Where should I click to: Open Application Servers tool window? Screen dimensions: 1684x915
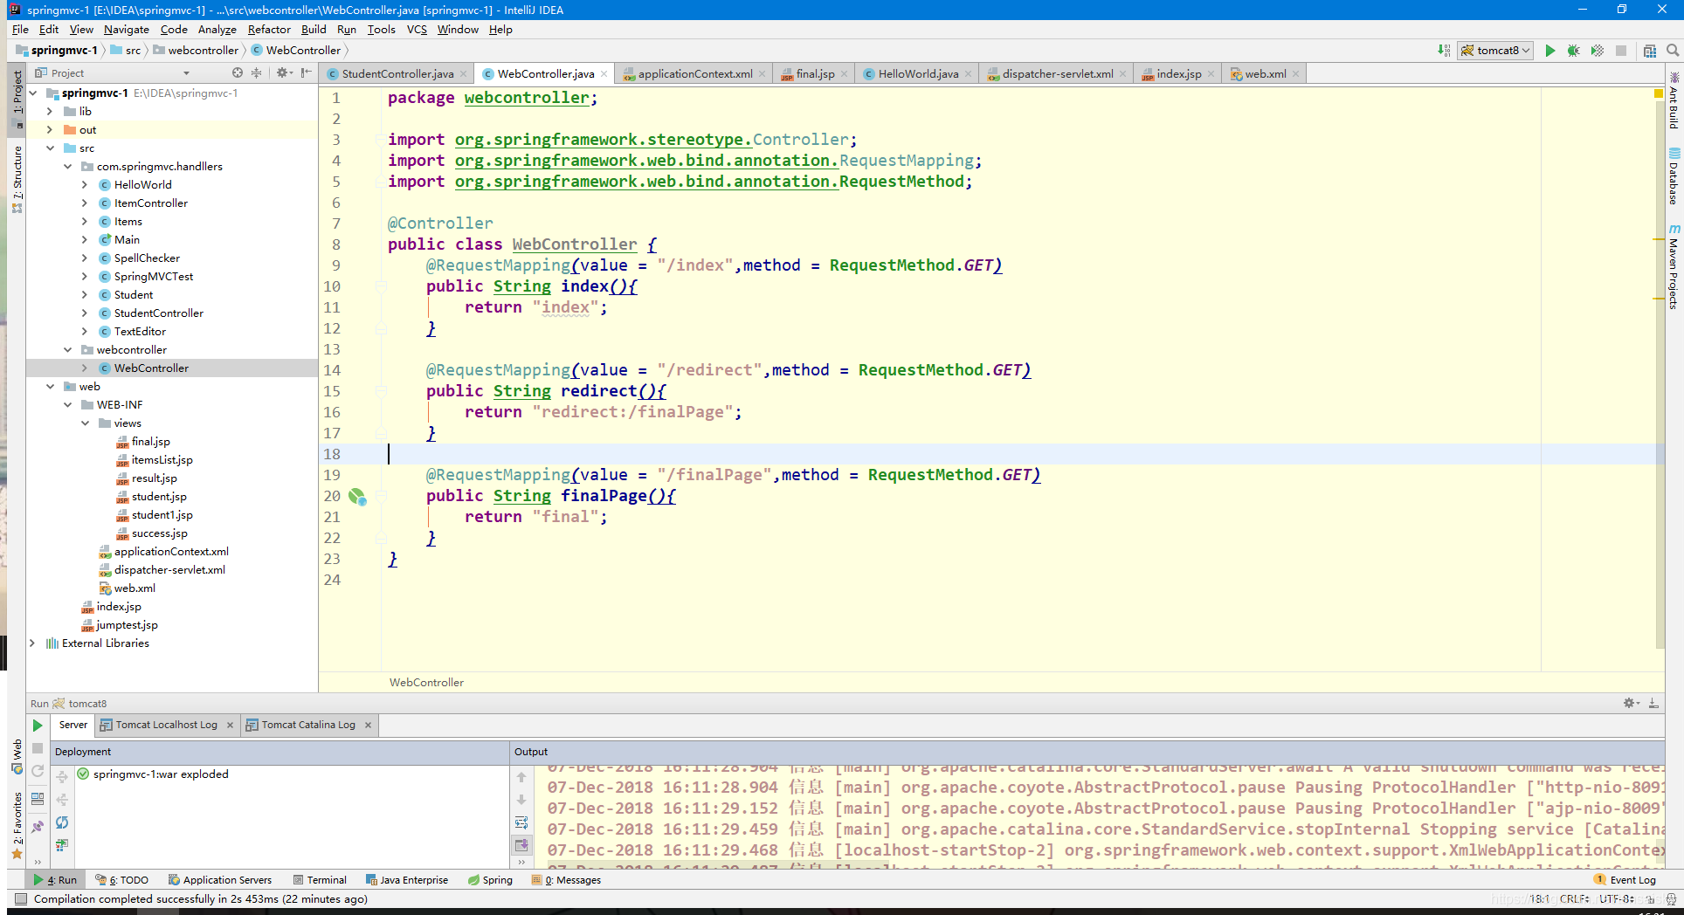(x=220, y=880)
